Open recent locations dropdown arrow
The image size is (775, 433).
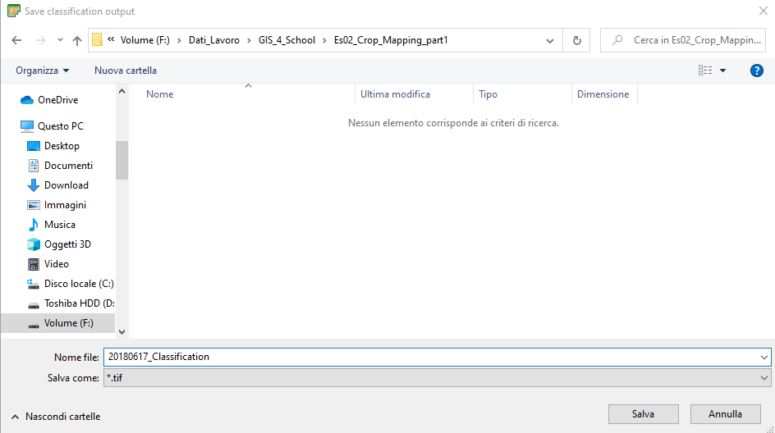tap(60, 40)
